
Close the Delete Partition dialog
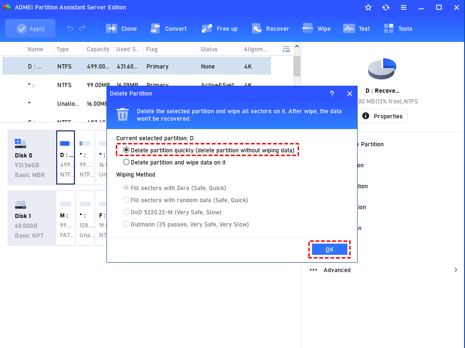tap(350, 94)
